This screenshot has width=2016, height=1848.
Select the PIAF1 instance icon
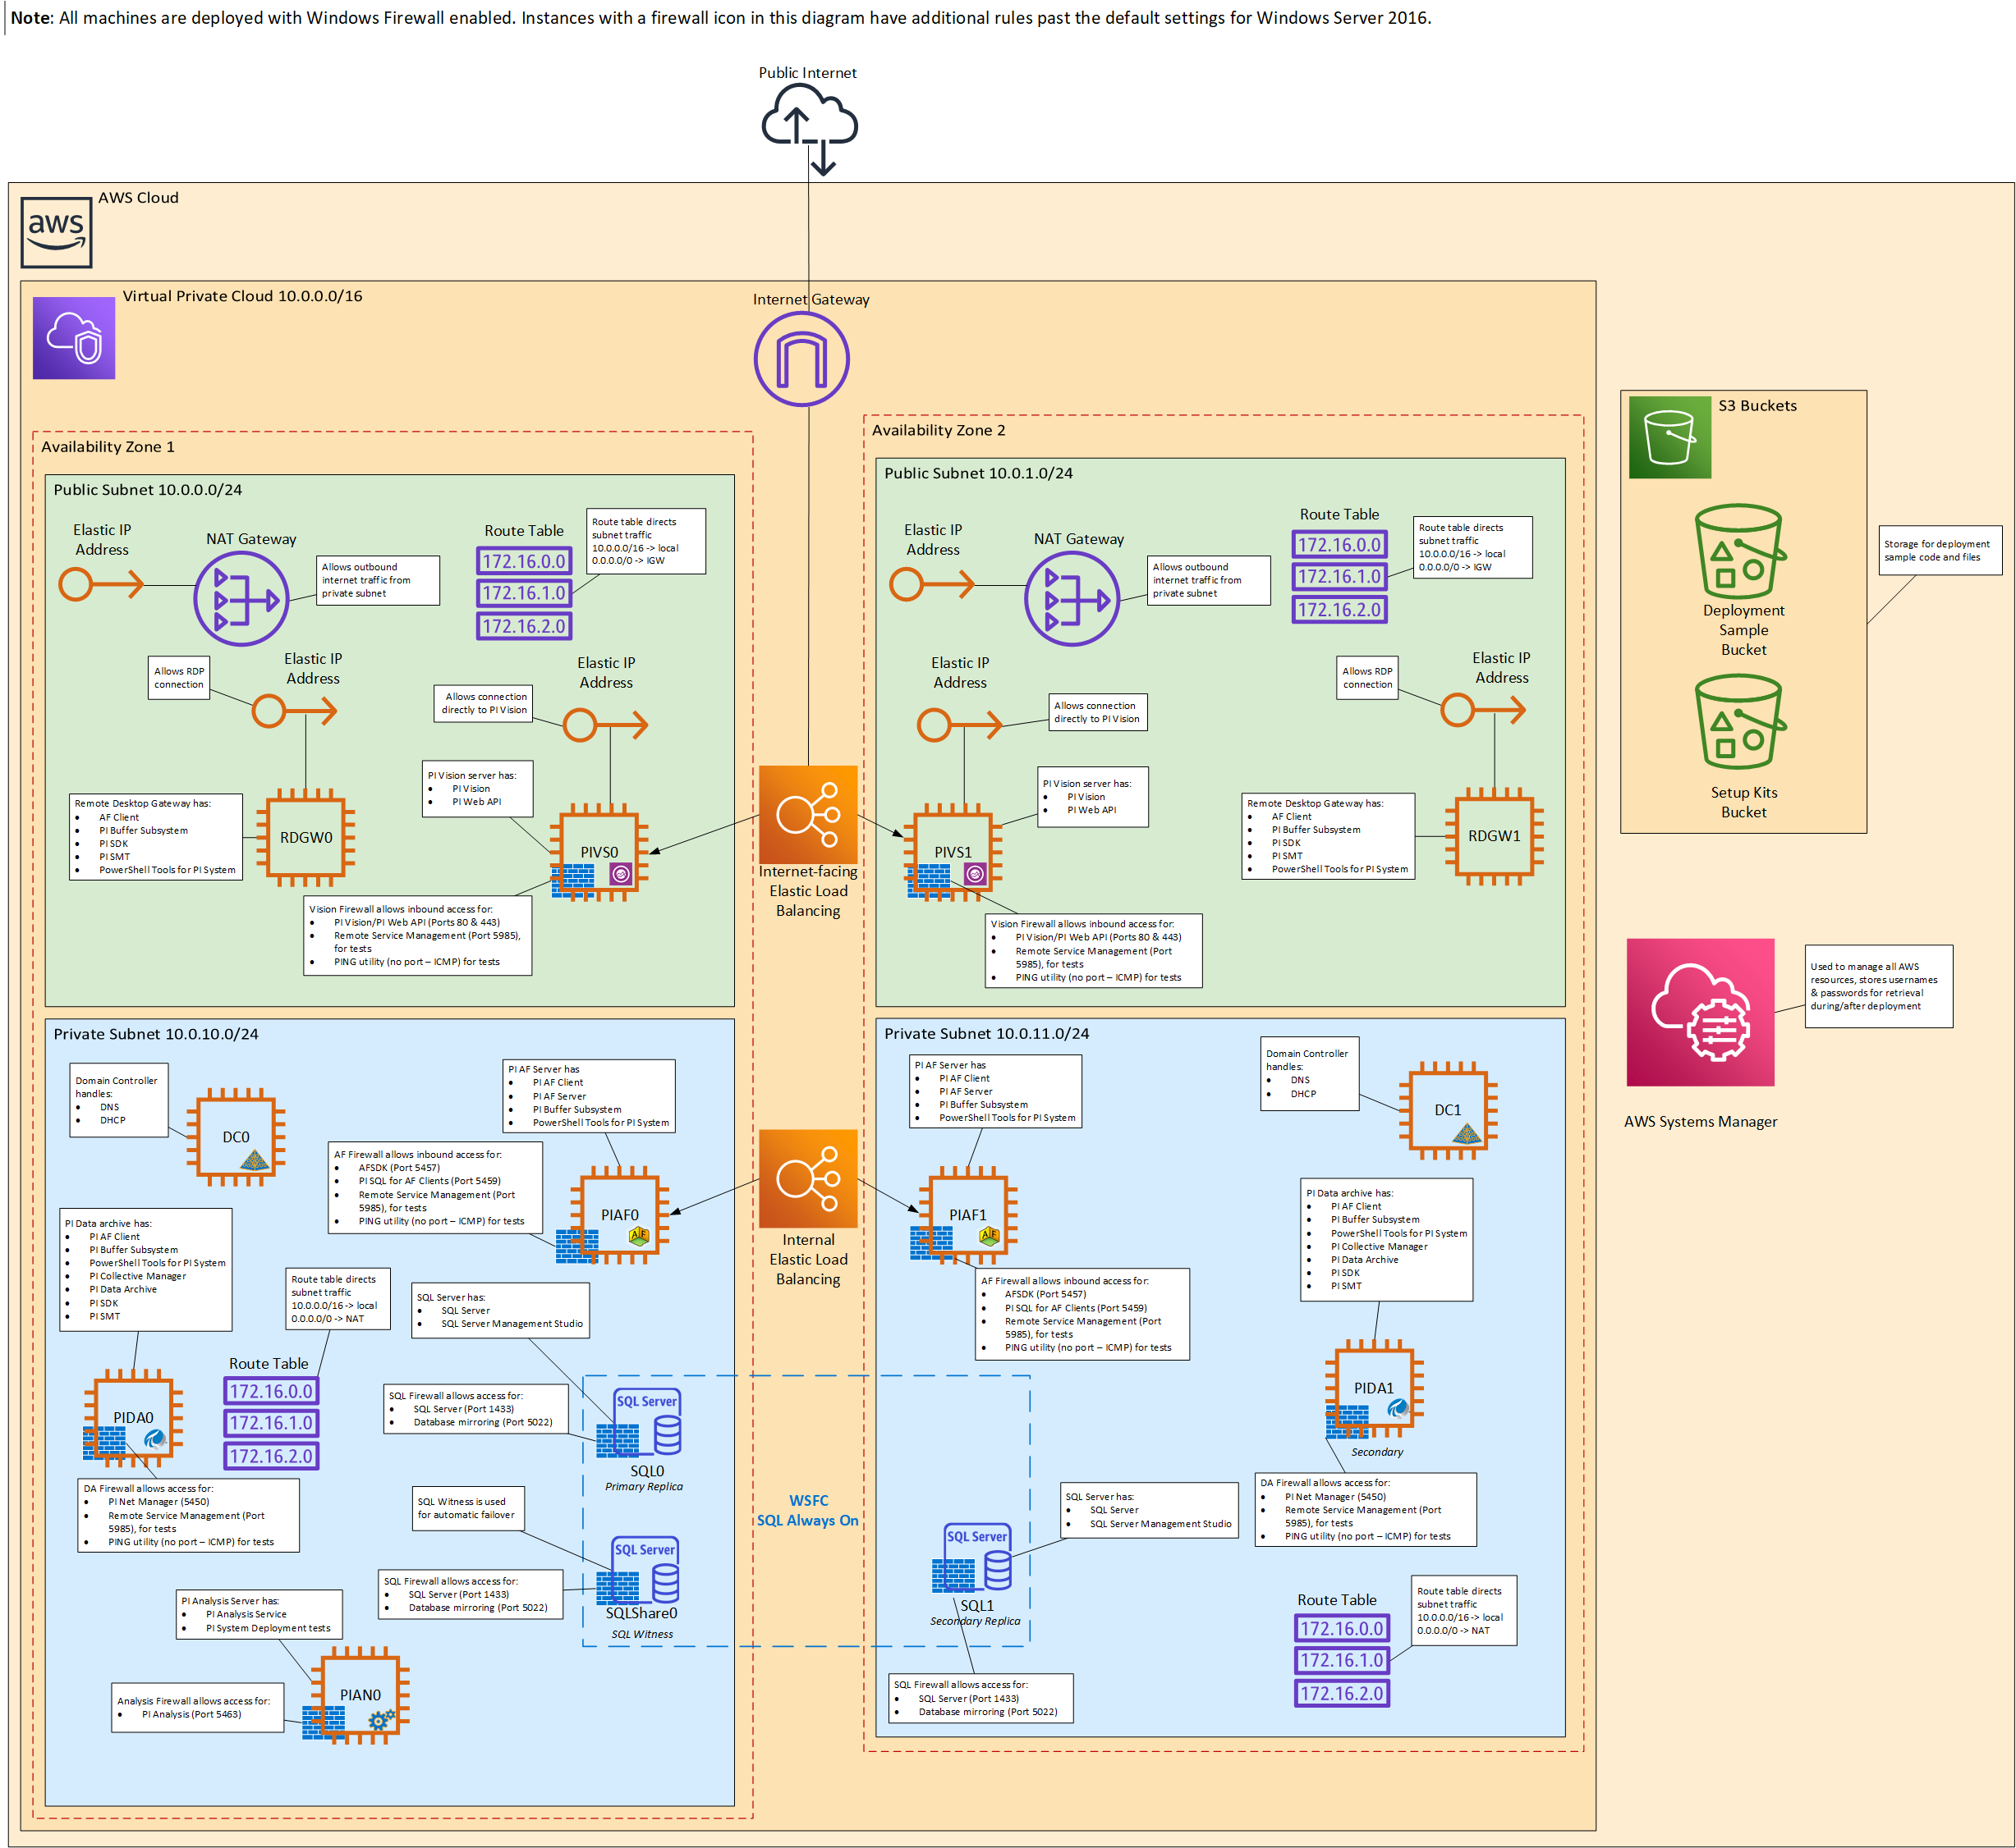click(967, 1215)
